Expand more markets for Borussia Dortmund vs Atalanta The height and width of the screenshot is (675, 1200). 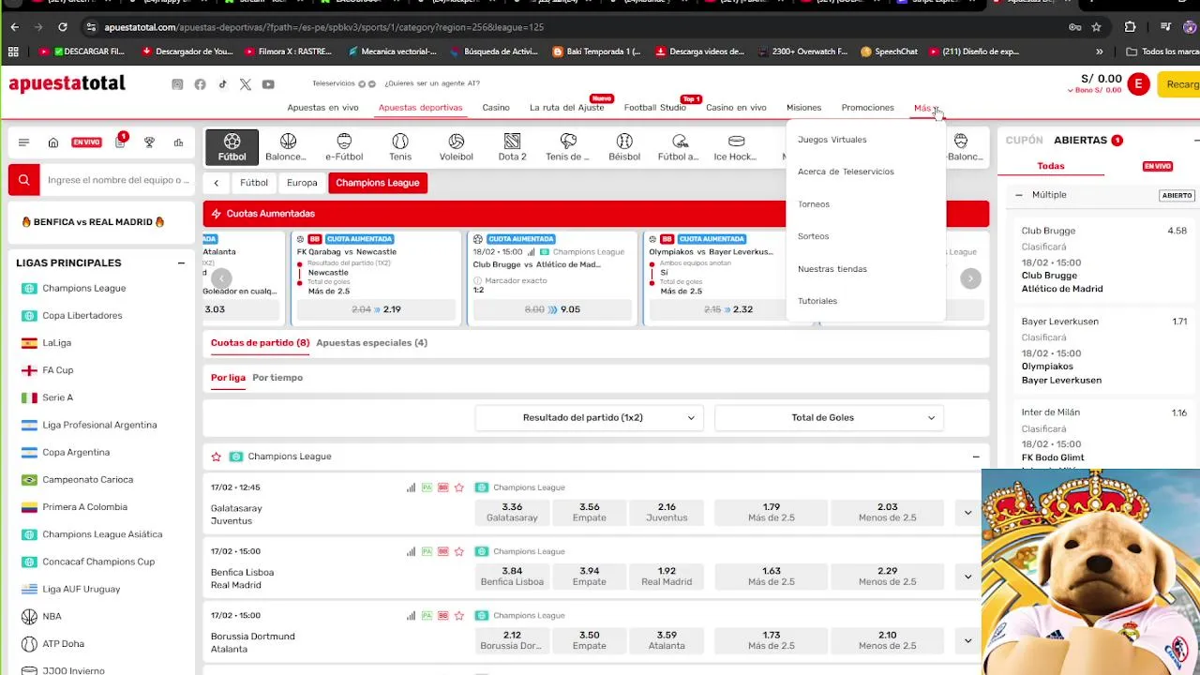(968, 640)
